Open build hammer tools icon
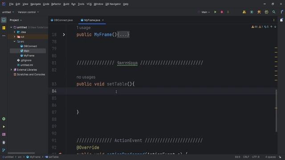285x160 pixels. 259,12
